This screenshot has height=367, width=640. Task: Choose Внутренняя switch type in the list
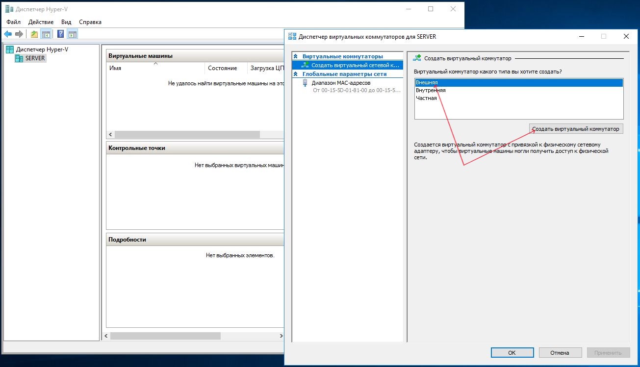pyautogui.click(x=431, y=90)
